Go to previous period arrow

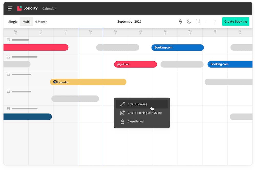pyautogui.click(x=207, y=22)
